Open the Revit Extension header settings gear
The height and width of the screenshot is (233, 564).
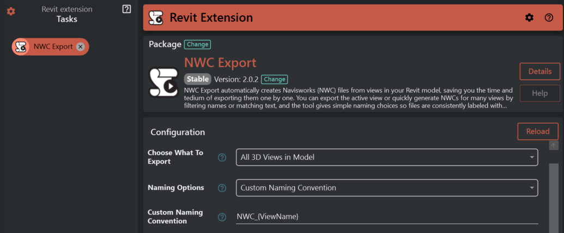(530, 17)
